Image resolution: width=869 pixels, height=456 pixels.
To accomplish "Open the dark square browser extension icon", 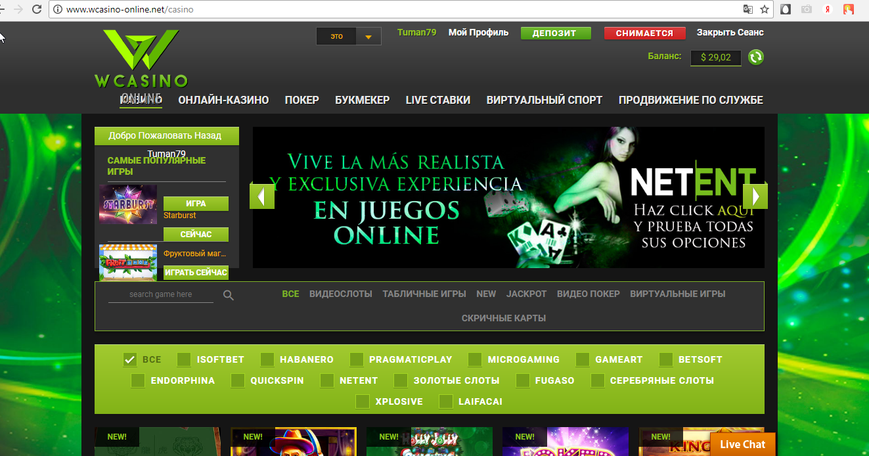I will point(785,9).
